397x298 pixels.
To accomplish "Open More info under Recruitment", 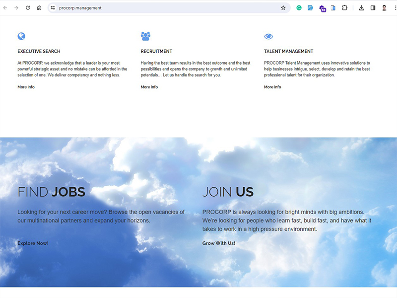I will pos(149,87).
